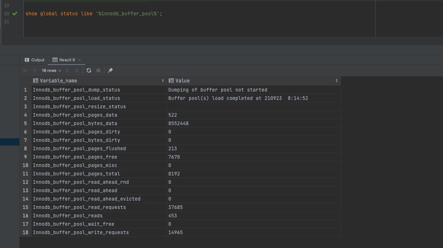Switch to the Output tab
The image size is (443, 248).
point(35,60)
